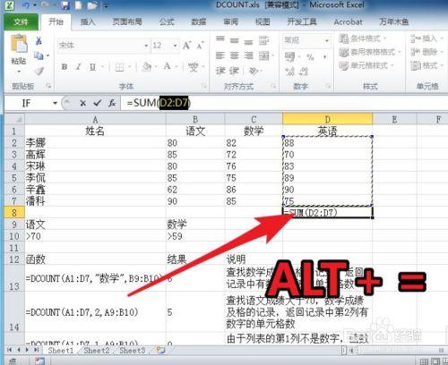This screenshot has height=365, width=448.
Task: Click the insert new worksheet tab icon
Action: (x=161, y=350)
